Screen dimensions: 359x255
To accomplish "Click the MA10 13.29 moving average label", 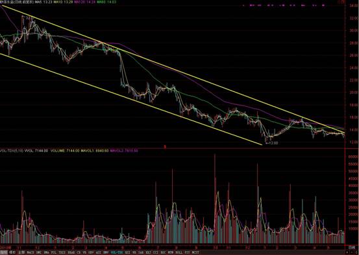I will 63,2.
